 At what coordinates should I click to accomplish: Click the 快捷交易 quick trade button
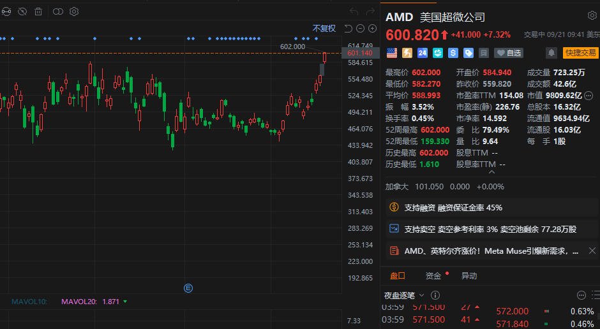[580, 53]
